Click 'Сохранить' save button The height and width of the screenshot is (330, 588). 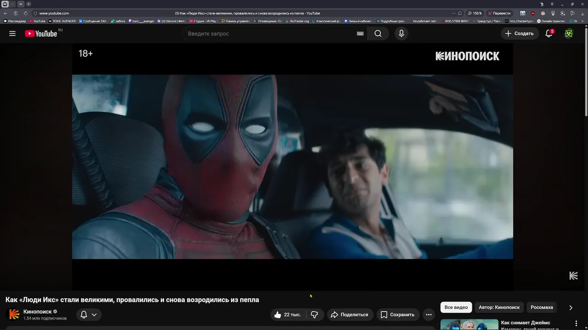pyautogui.click(x=398, y=314)
